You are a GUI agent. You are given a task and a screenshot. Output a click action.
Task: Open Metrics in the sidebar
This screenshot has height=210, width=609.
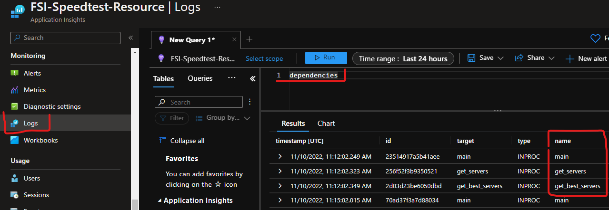point(34,90)
